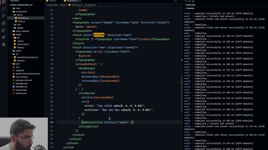268x150 pixels.
Task: Open the Explorer more actions ellipsis
Action: (x=41, y=1)
